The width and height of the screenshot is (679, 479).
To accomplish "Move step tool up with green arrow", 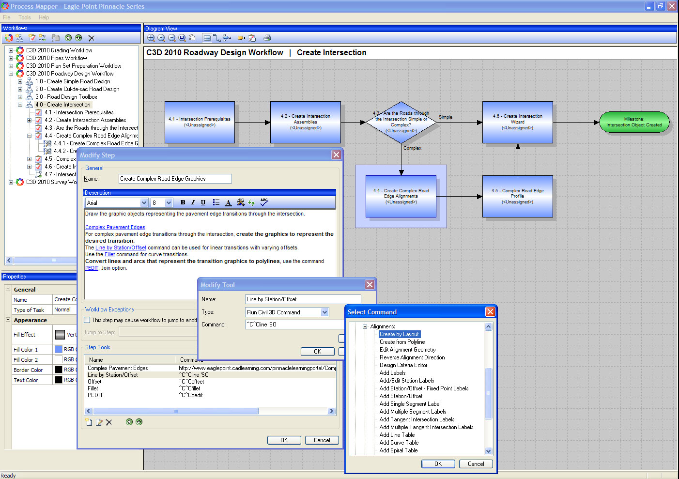I will point(129,422).
